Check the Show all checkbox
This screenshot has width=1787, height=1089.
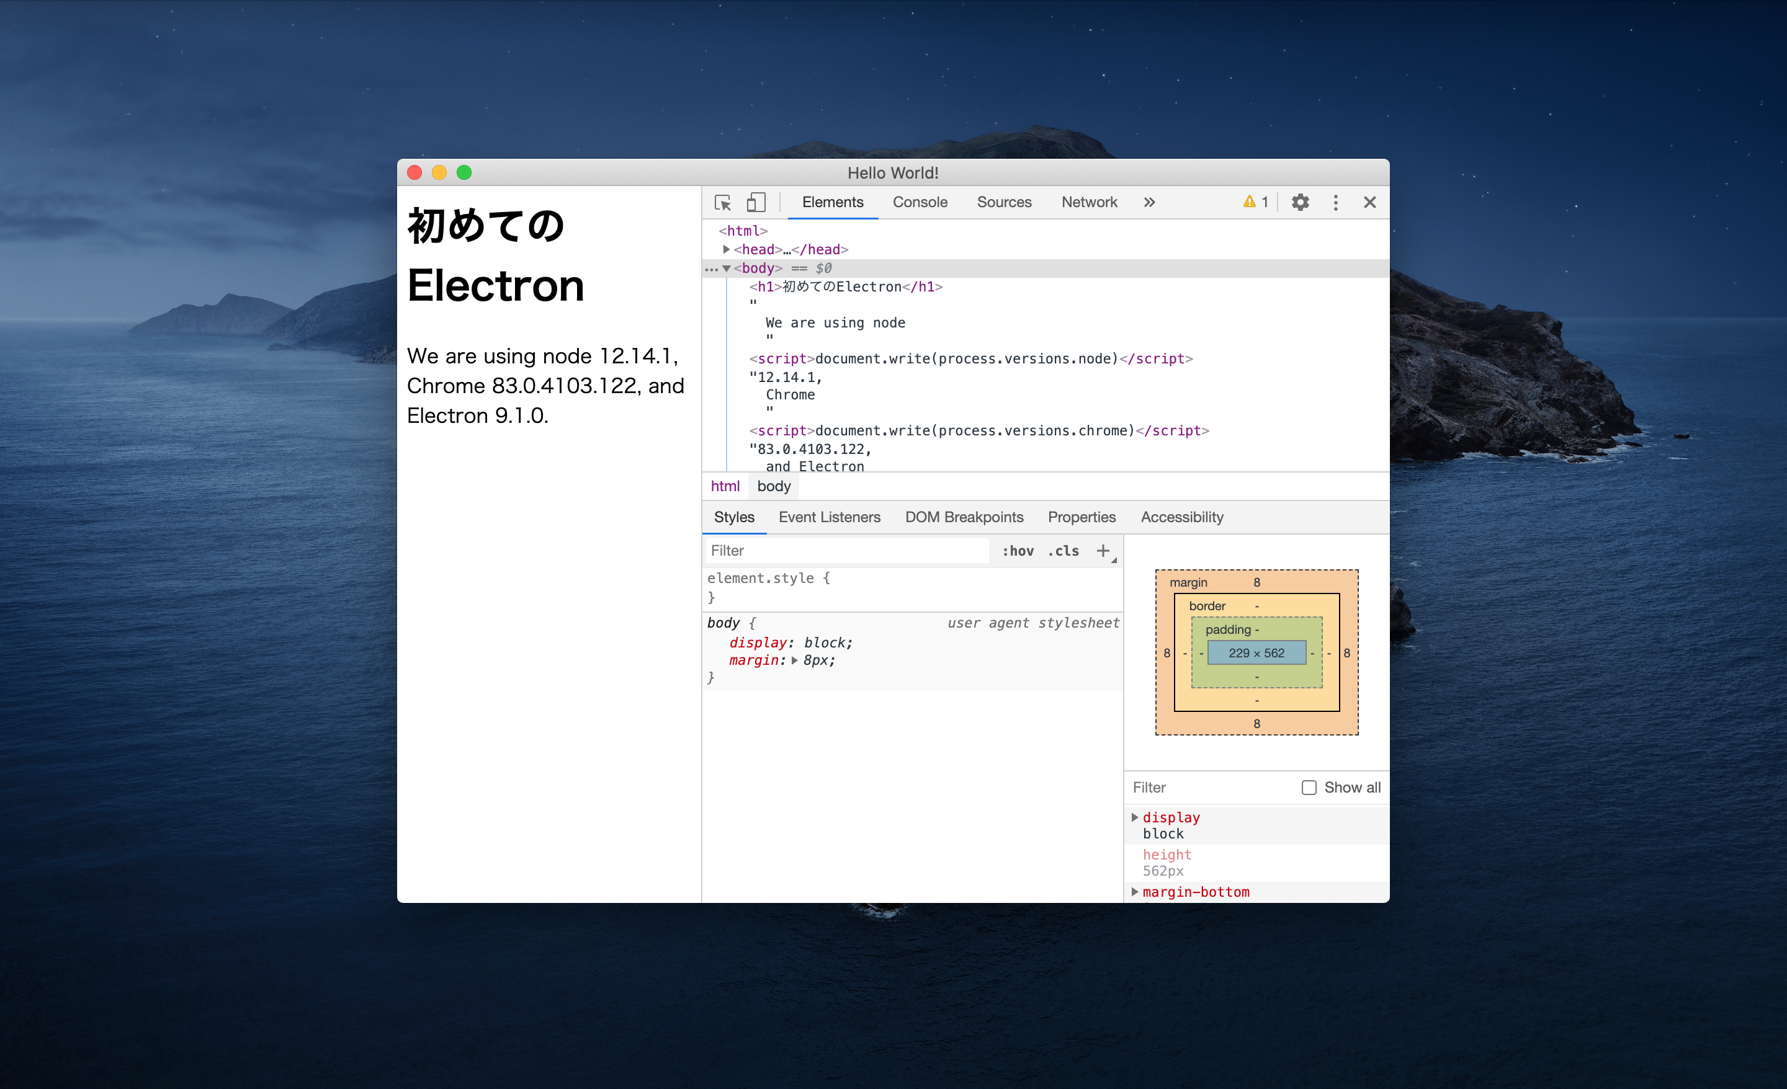(x=1309, y=788)
